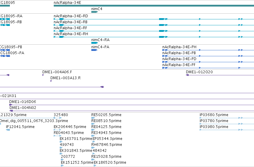Select the DME1-004A06.F feature
The height and width of the screenshot is (167, 254).
pyautogui.click(x=43, y=75)
